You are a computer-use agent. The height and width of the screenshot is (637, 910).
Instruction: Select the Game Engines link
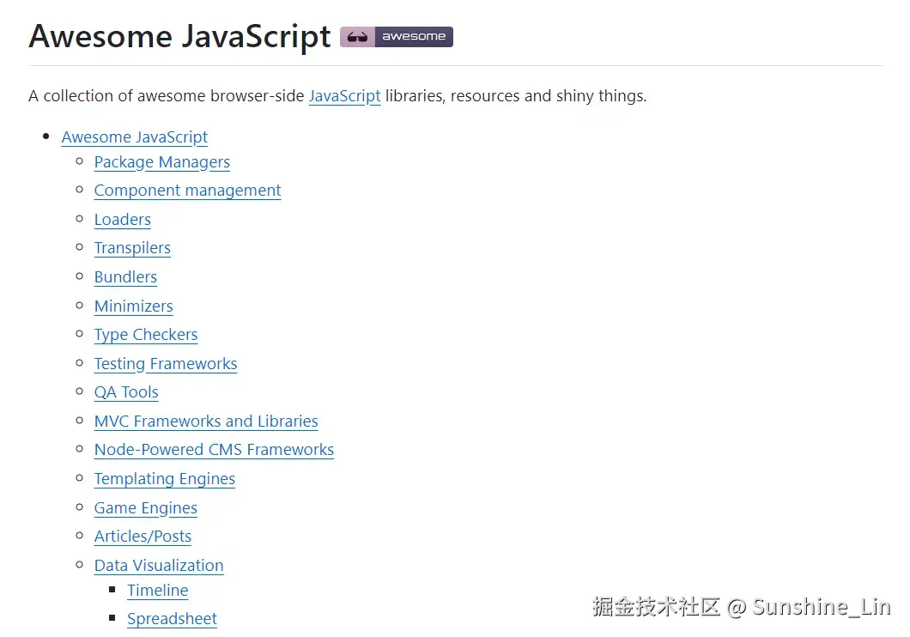click(146, 508)
